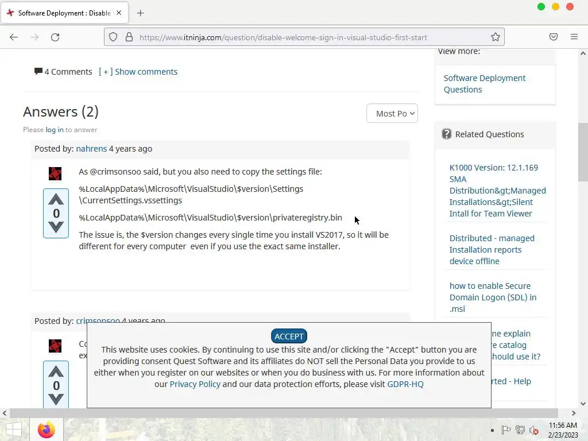Open Distributed managed installation reports question

click(x=492, y=250)
